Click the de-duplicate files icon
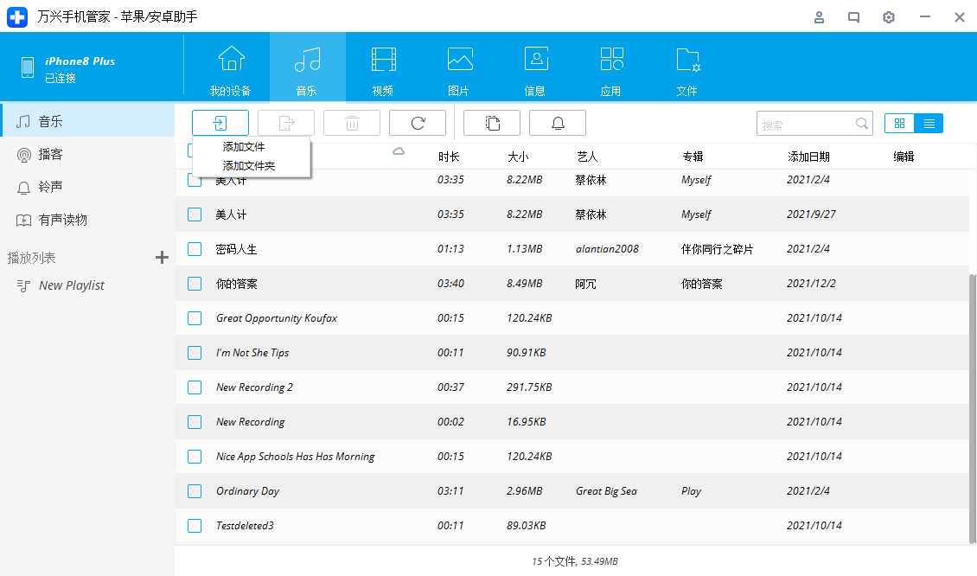 click(x=491, y=123)
